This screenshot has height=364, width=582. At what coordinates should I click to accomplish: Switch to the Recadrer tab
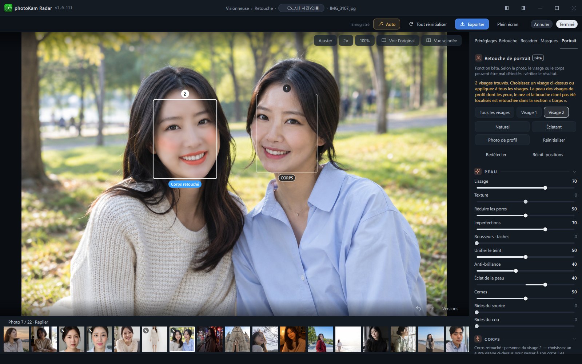[x=529, y=41]
